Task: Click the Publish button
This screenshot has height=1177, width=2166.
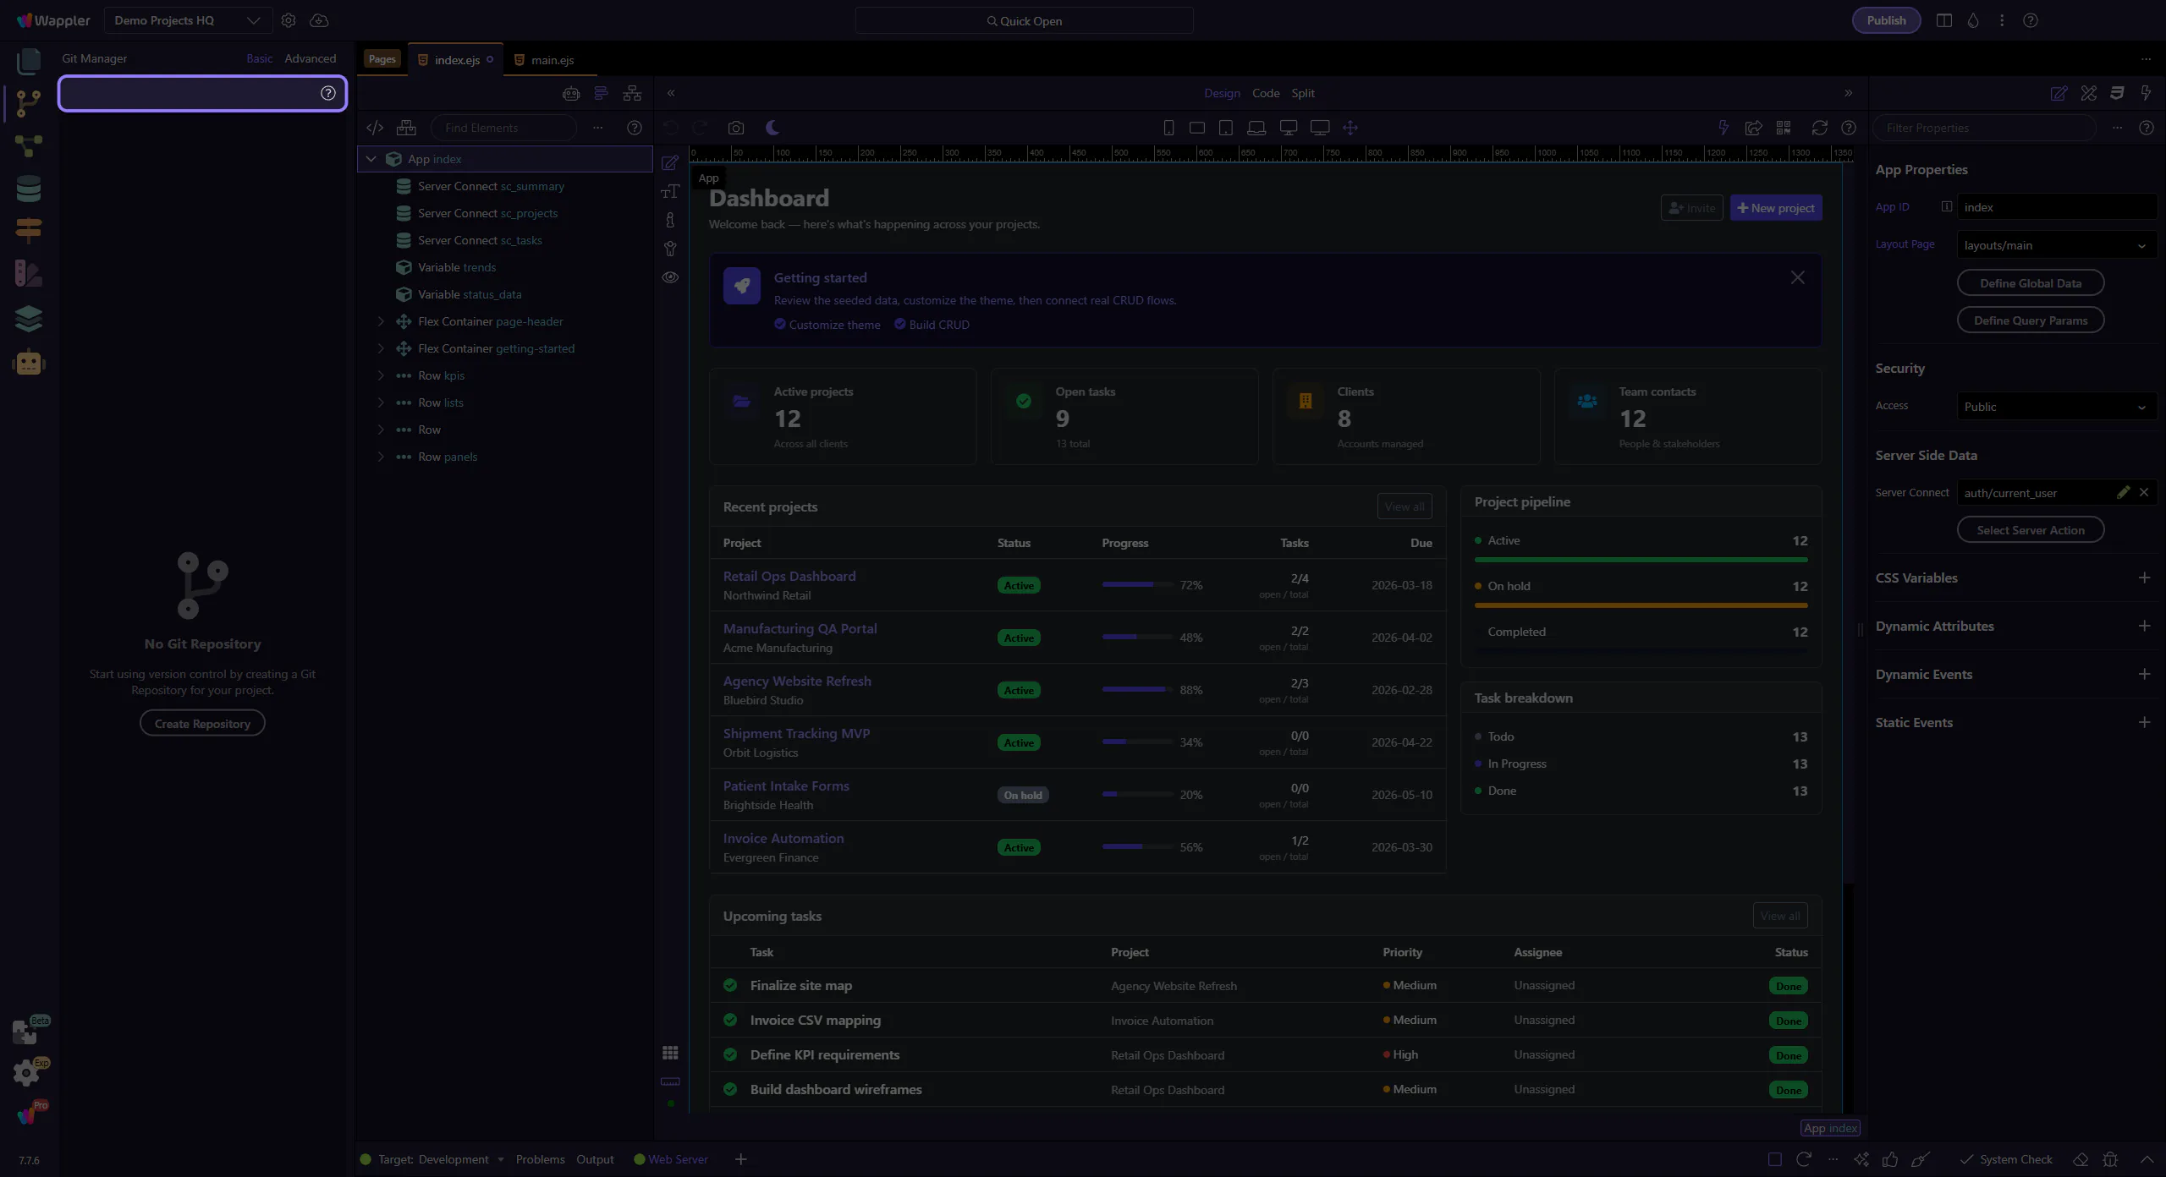Action: click(1886, 20)
